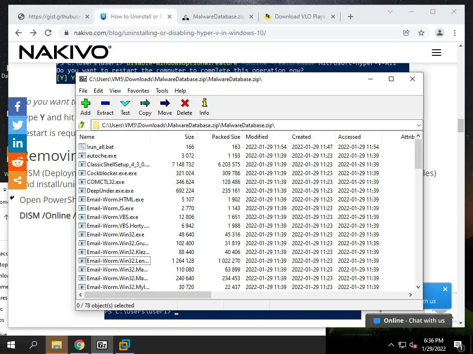Screen dimensions: 473x354
Task: Click the Add toolbar icon in 7-Zip
Action: pyautogui.click(x=85, y=107)
